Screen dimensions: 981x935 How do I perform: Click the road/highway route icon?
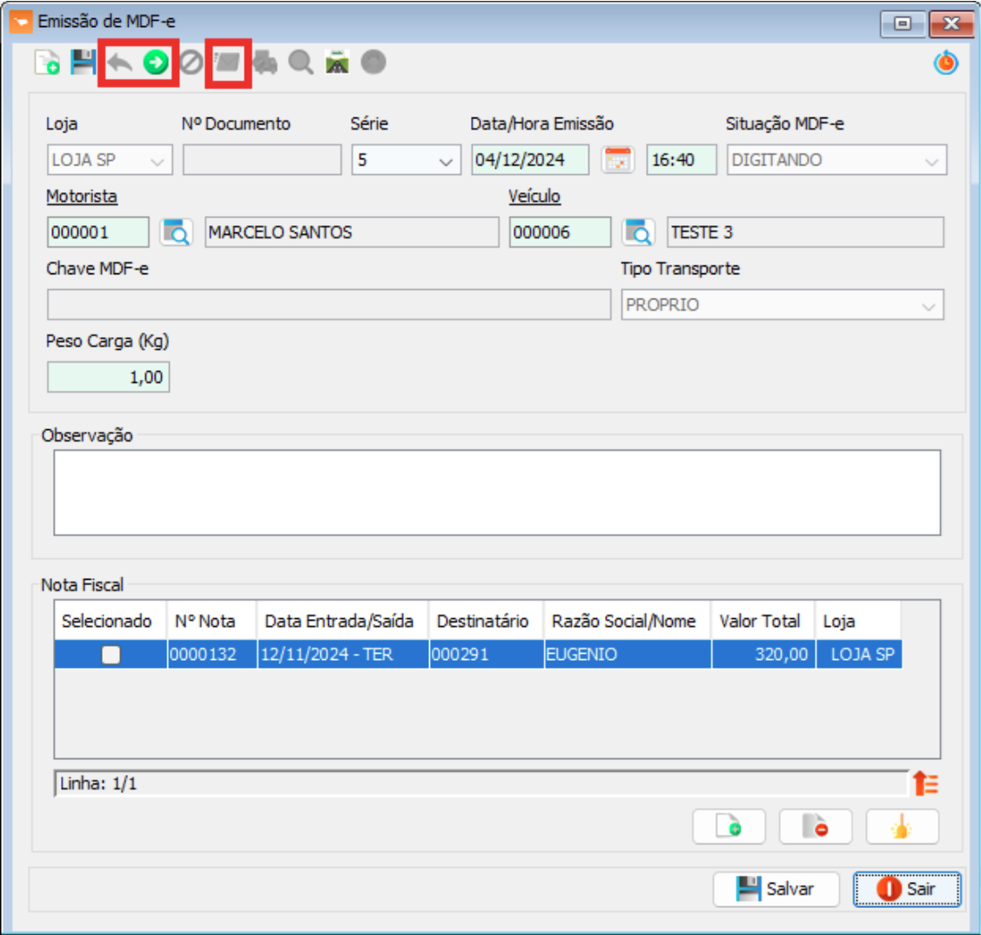point(337,63)
